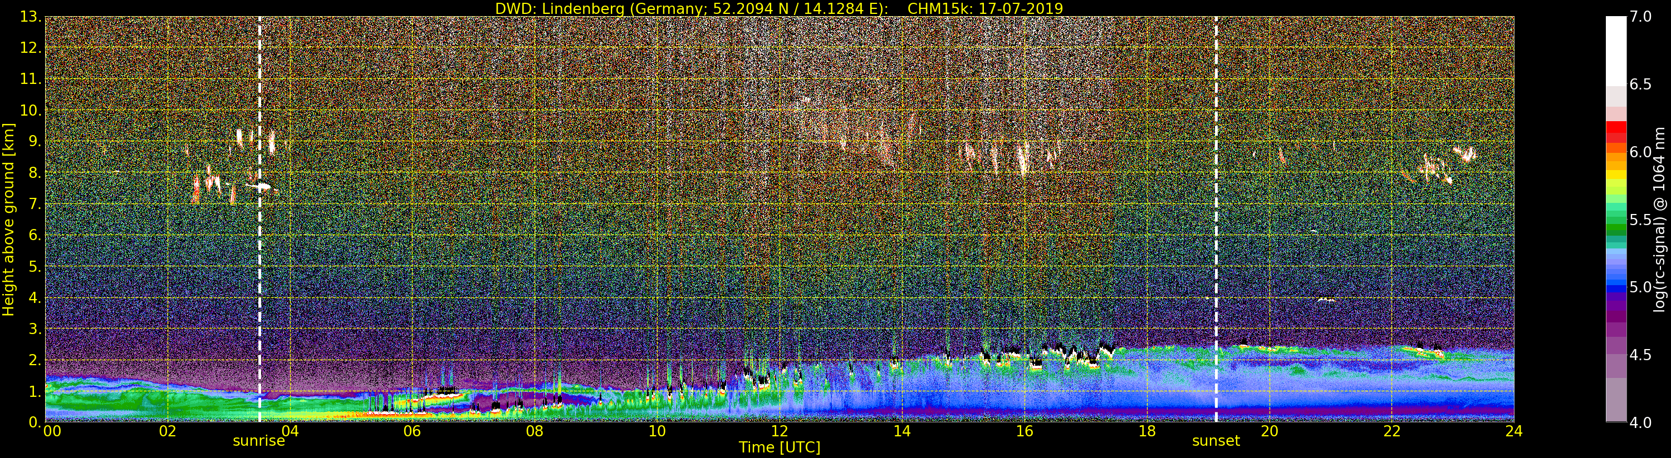The height and width of the screenshot is (458, 1671).
Task: Click the height axis tick '12.'
Action: pos(31,48)
